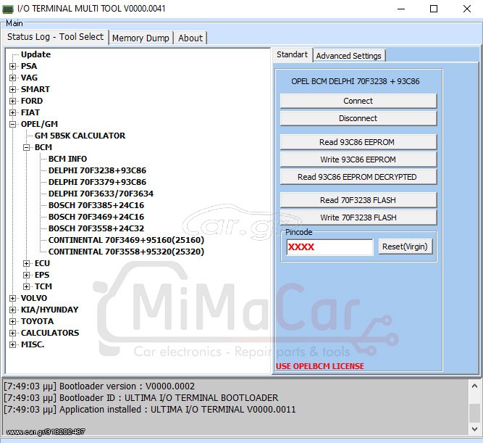Expand the CALCULATORS tree node
The image size is (483, 443).
(x=12, y=334)
